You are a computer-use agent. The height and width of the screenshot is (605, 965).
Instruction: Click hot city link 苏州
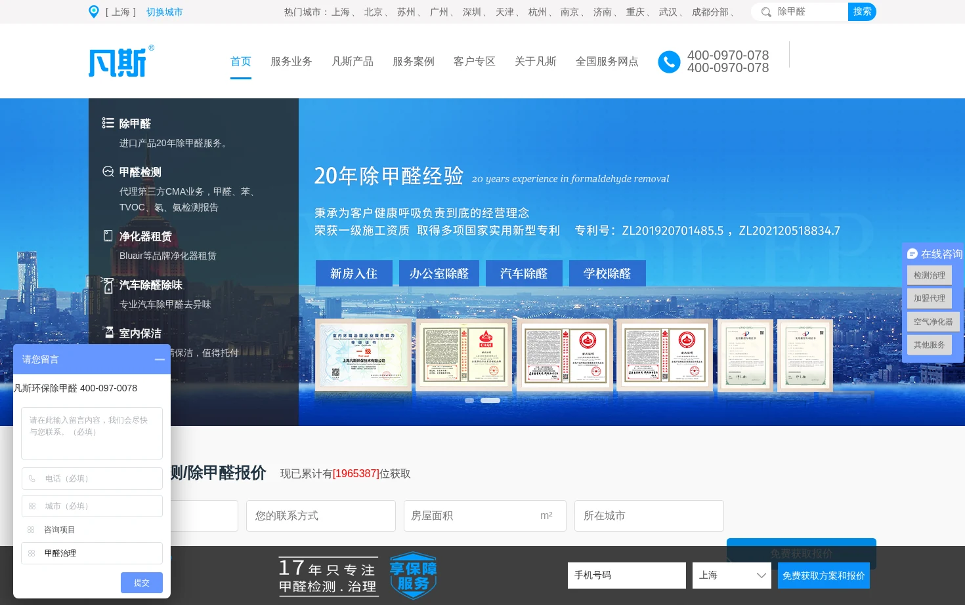(406, 12)
